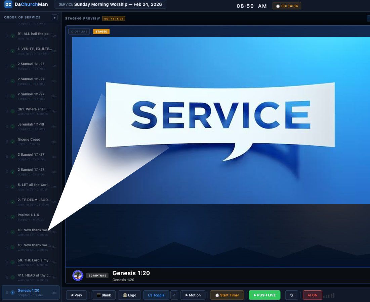Grab the drag handle of 361. Where shall
Screen dimensions: 370x302
tap(7, 111)
